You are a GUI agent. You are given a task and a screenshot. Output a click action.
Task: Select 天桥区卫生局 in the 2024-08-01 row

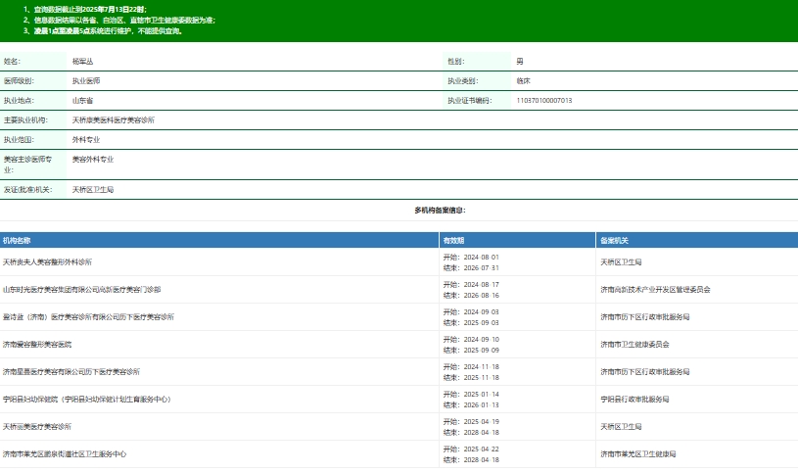[621, 262]
